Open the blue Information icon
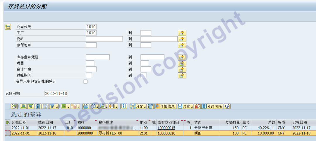 (123, 106)
